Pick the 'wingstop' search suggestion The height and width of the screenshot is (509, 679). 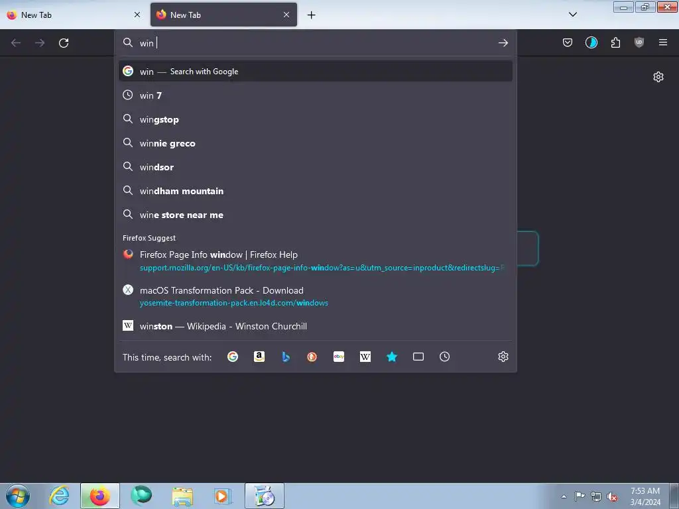pyautogui.click(x=315, y=119)
